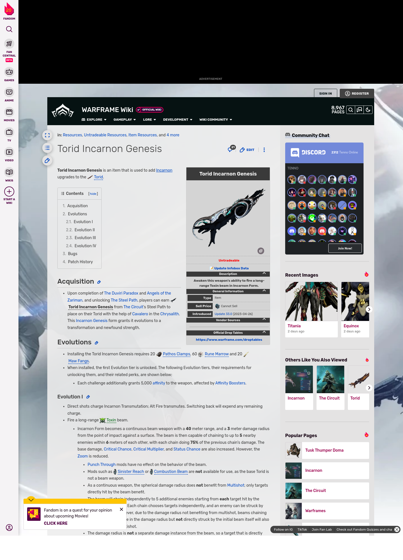
Task: Open the Affinity Boosters link
Action: coord(230,383)
